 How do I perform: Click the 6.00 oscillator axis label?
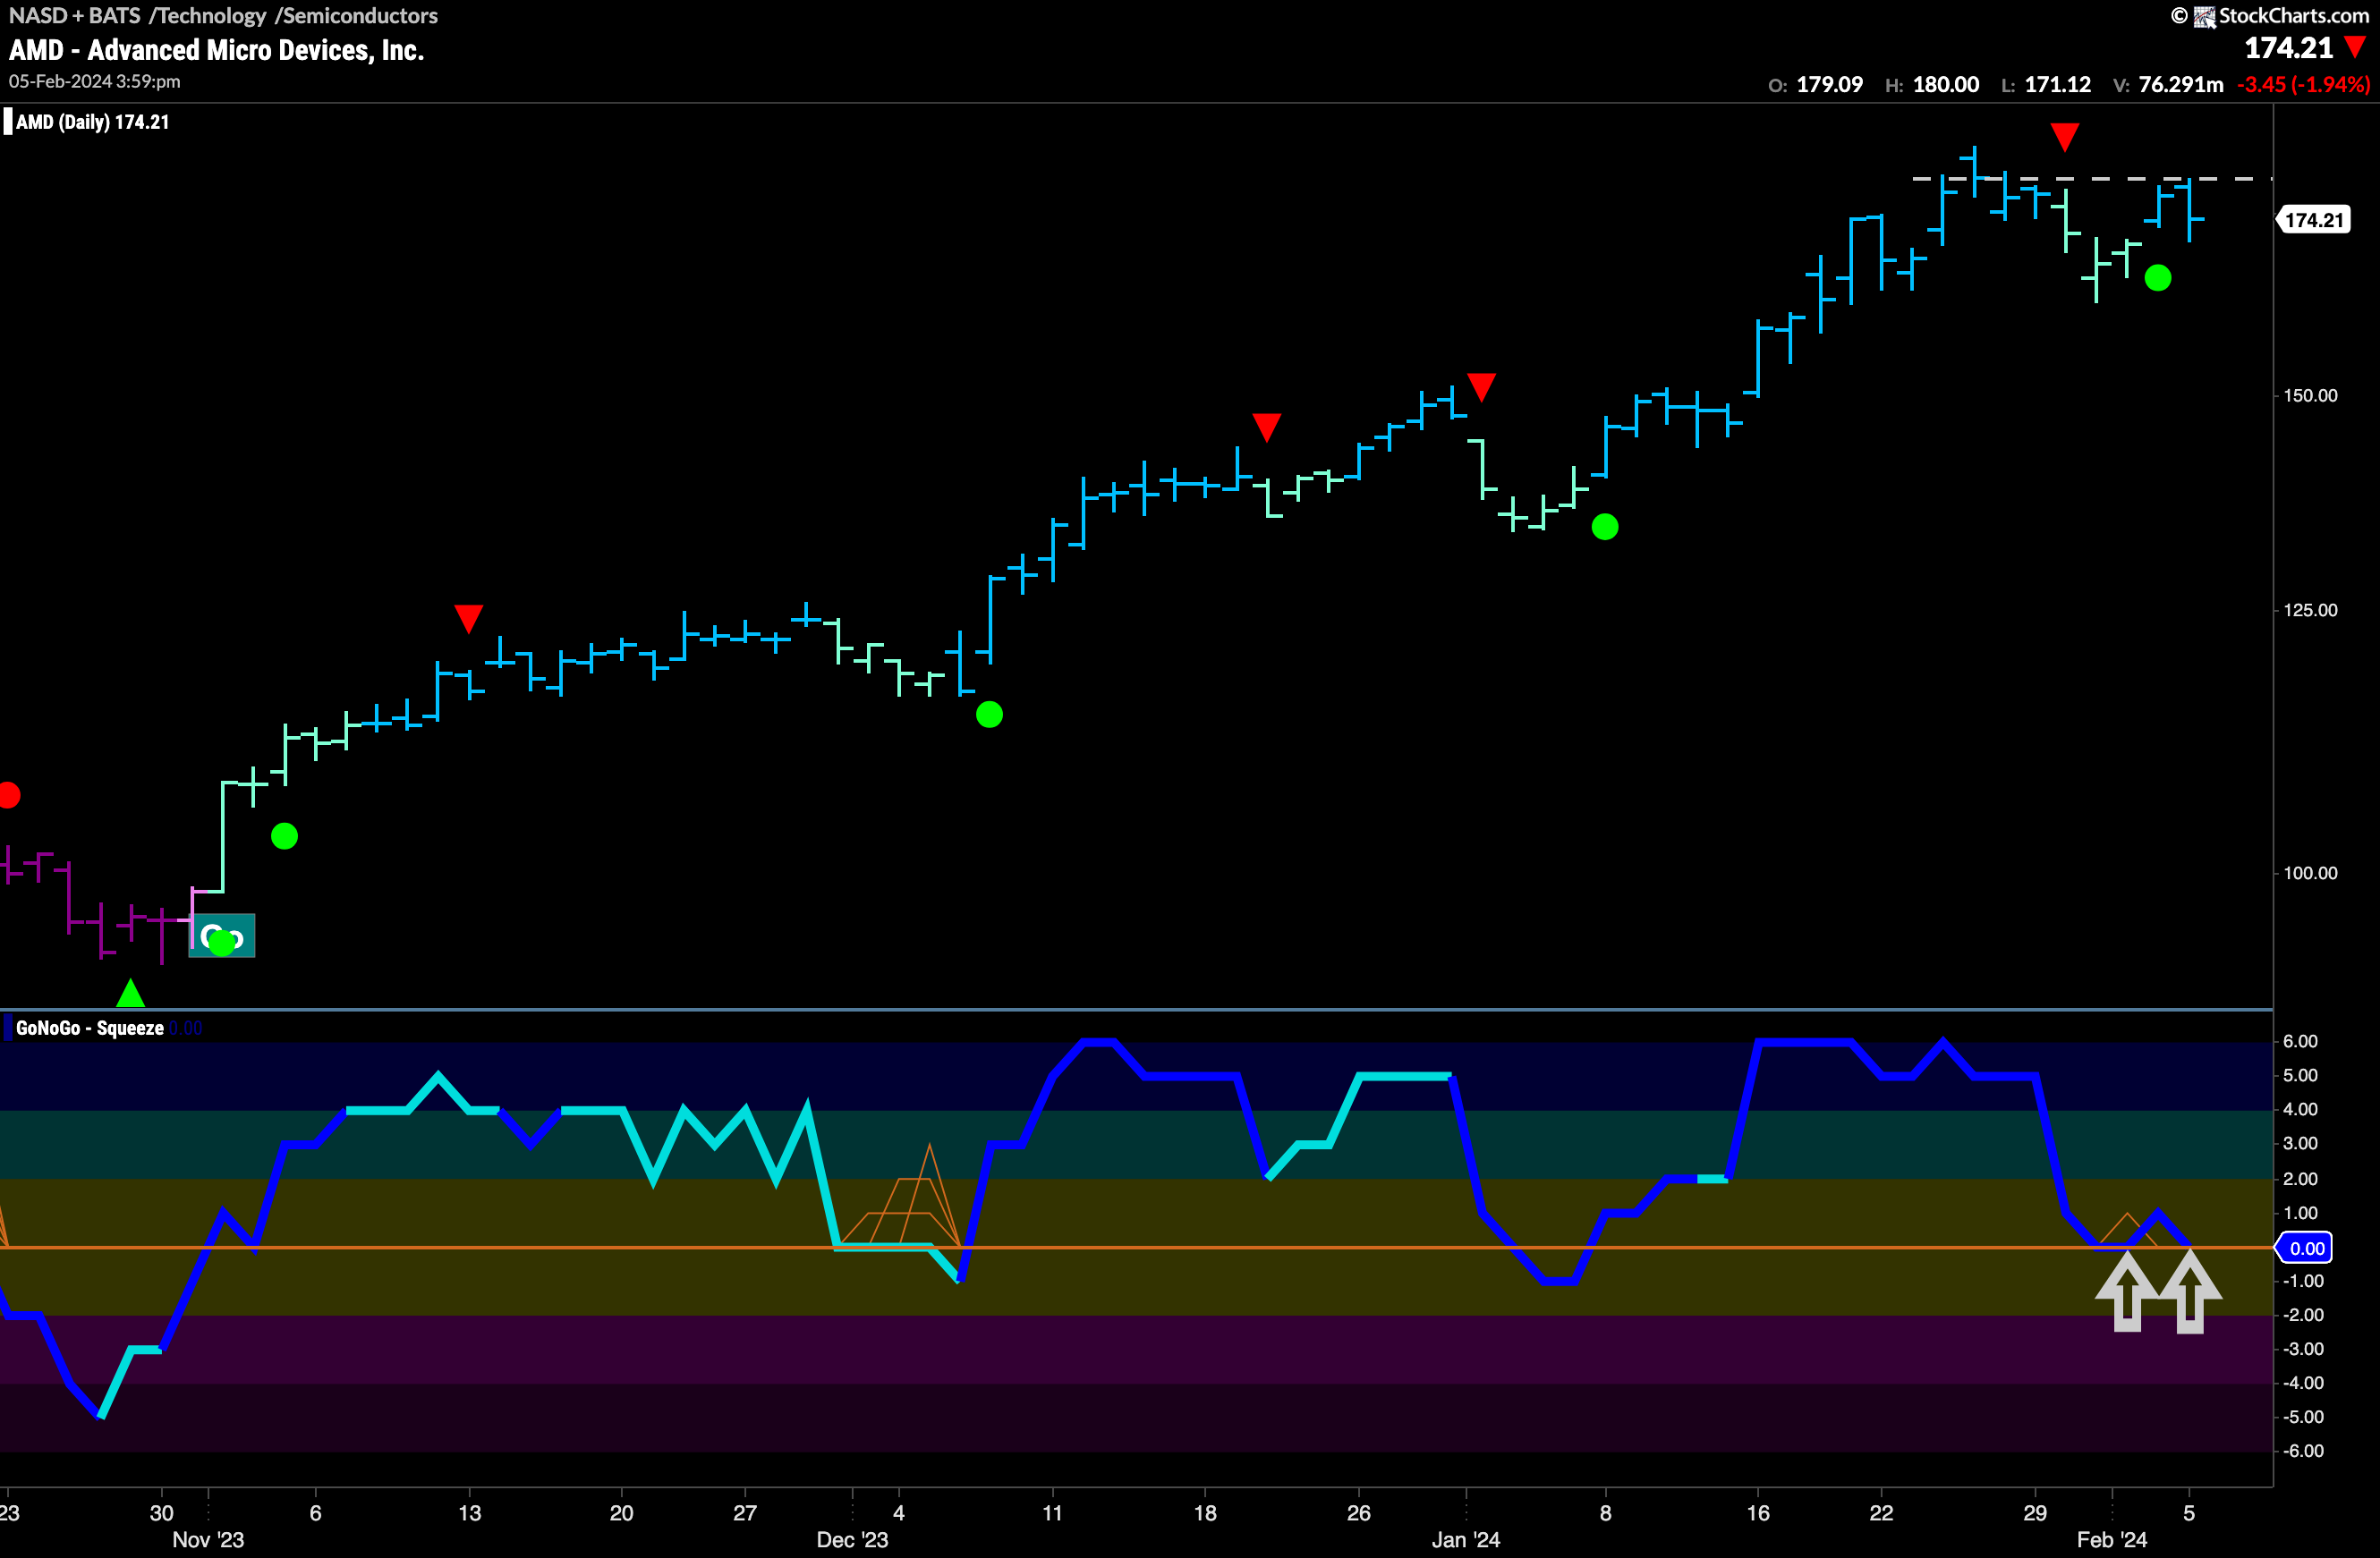tap(2300, 1041)
